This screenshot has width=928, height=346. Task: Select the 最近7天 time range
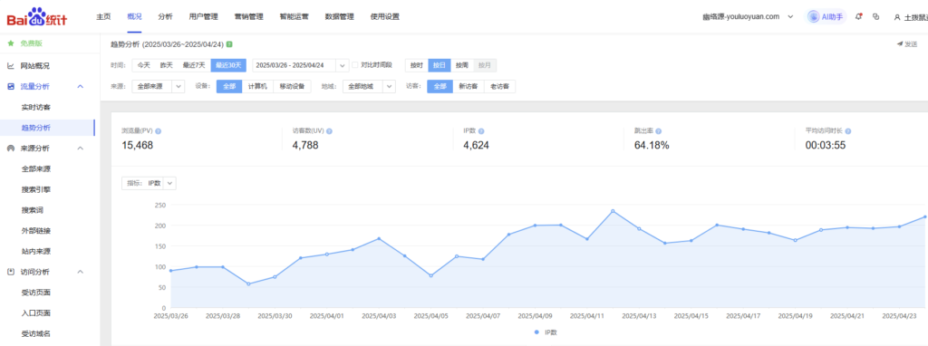(194, 65)
